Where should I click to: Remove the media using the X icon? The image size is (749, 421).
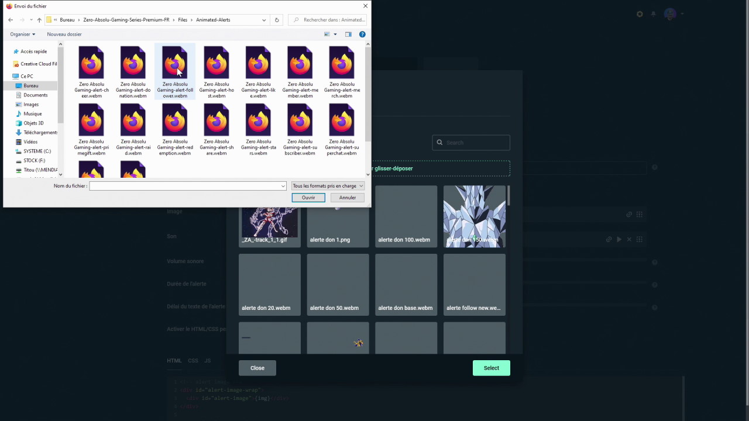click(629, 239)
